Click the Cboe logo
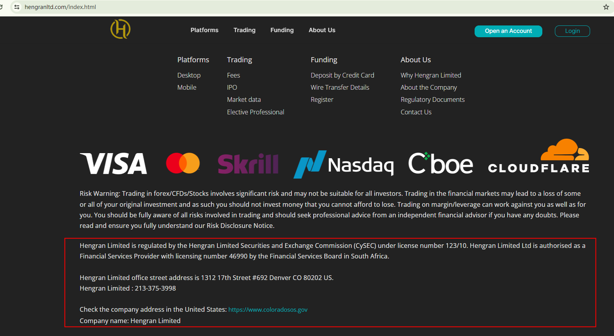Image resolution: width=614 pixels, height=336 pixels. coord(441,163)
